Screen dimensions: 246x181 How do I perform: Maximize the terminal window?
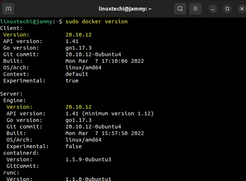[227, 9]
